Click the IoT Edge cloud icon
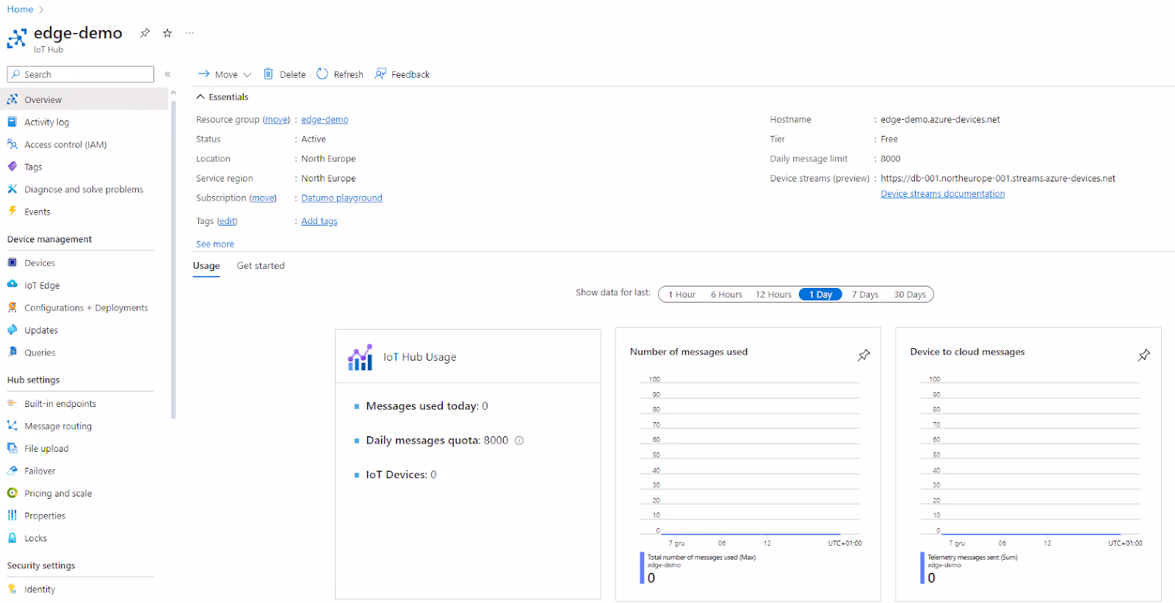Image resolution: width=1175 pixels, height=603 pixels. click(12, 285)
